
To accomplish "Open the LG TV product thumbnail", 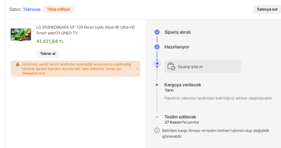I will click(x=21, y=35).
